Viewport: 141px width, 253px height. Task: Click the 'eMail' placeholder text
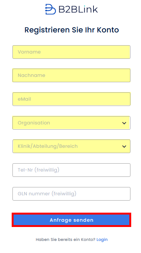[x=25, y=99]
